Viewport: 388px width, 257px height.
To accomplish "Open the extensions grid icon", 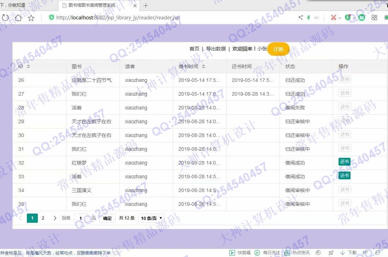I will 374,18.
